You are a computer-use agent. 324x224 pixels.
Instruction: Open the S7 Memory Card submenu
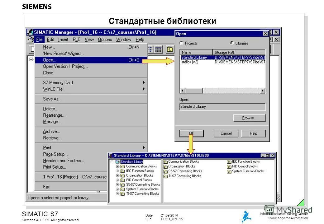[x=91, y=82]
